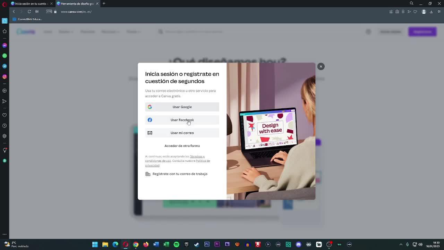Open the Política de privacidad link
The width and height of the screenshot is (444, 250).
point(178,163)
